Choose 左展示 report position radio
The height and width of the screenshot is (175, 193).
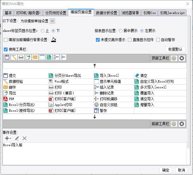(x=142, y=31)
